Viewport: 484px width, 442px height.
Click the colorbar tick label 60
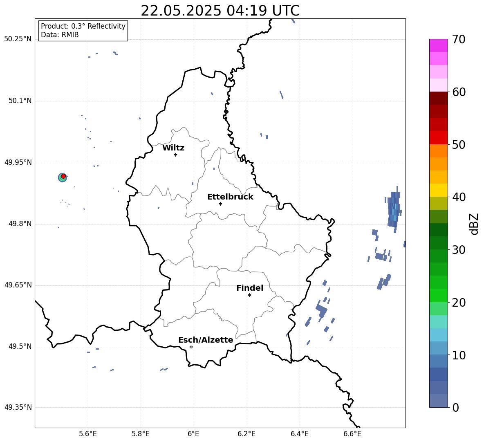[x=459, y=92]
